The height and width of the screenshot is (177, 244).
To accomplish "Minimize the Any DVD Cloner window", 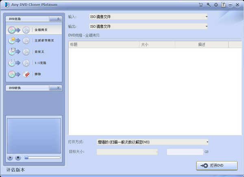I will pyautogui.click(x=230, y=5).
